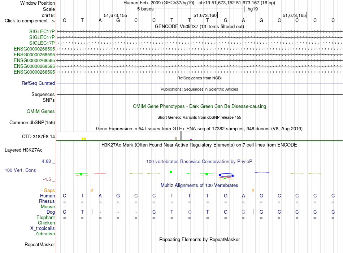Click the 'Sequences SNPs' track label

(43, 97)
